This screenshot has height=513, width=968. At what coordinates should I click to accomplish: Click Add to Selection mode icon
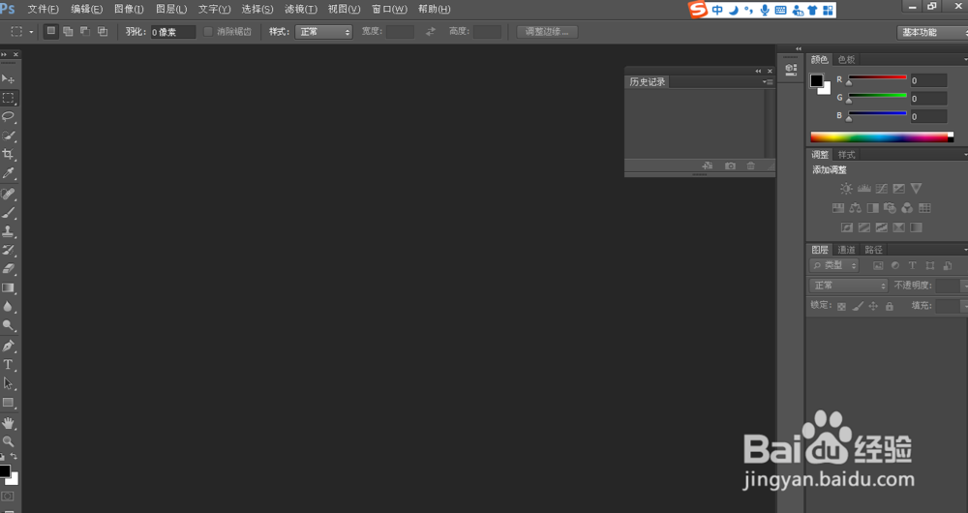pyautogui.click(x=68, y=31)
